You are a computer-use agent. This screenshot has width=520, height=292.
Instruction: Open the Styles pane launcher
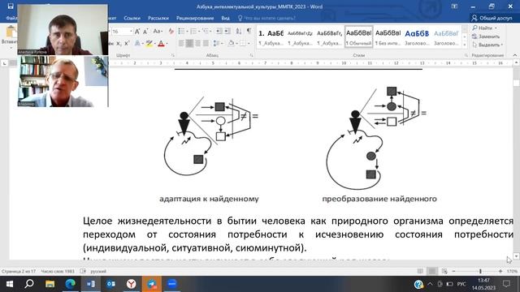[466, 55]
